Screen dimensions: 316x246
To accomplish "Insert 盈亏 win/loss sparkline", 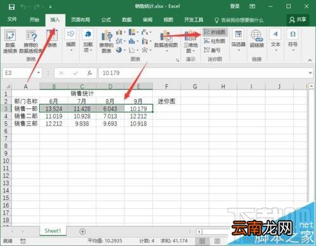I will pyautogui.click(x=212, y=50).
